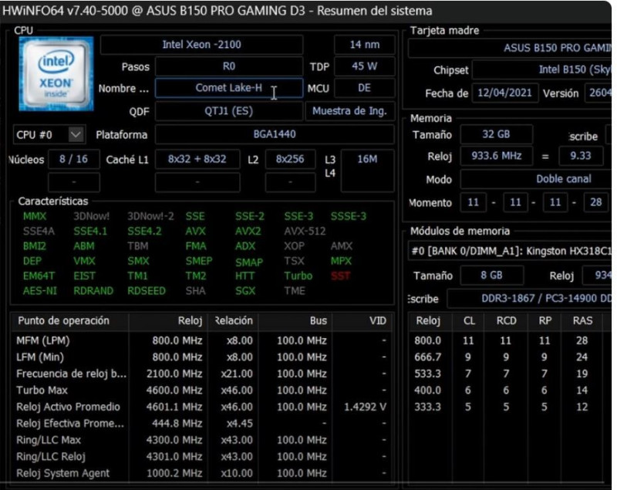Click the 32 GB memory size value
The height and width of the screenshot is (490, 617).
coord(496,134)
